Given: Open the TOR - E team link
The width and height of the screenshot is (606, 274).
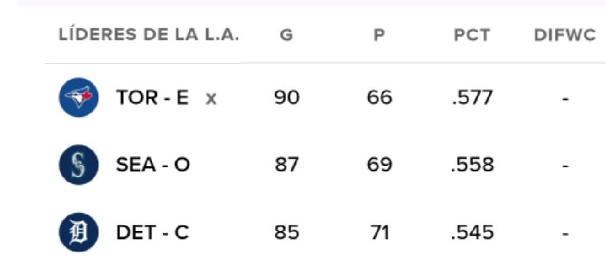Looking at the screenshot, I should (152, 99).
